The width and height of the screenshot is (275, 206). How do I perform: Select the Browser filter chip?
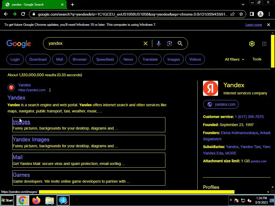[x=79, y=59]
